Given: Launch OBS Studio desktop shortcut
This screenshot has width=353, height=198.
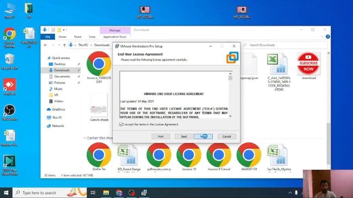Looking at the screenshot, I should 9,112.
